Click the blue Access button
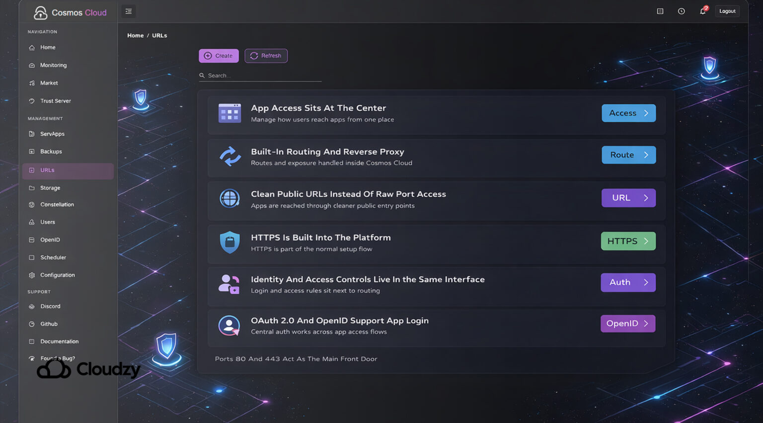Screen dimensions: 763x423 point(628,113)
